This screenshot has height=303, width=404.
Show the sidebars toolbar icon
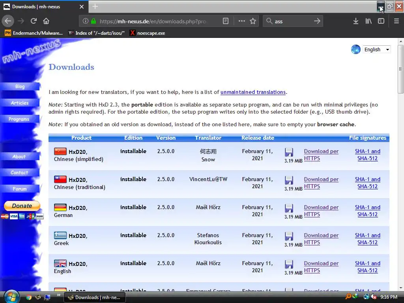click(381, 21)
